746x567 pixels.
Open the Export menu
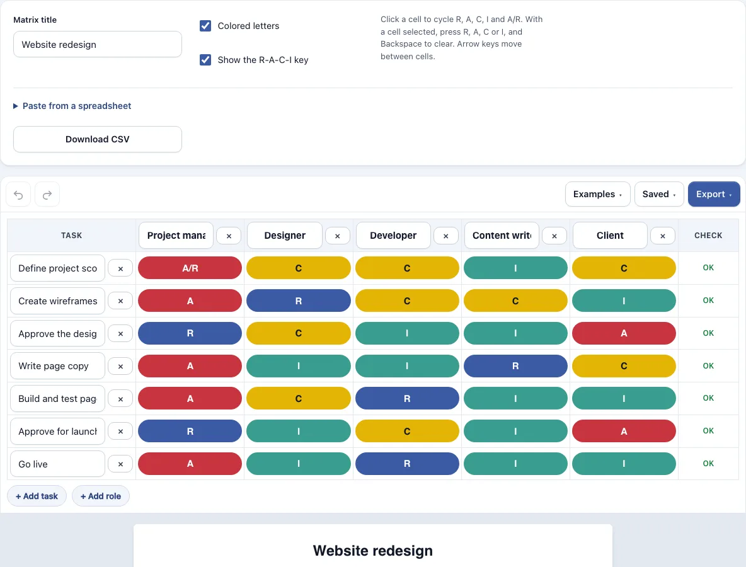(714, 194)
